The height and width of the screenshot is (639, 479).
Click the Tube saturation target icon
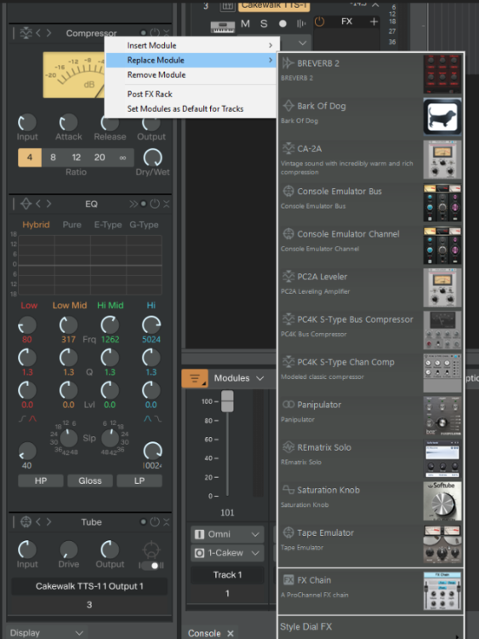click(151, 550)
